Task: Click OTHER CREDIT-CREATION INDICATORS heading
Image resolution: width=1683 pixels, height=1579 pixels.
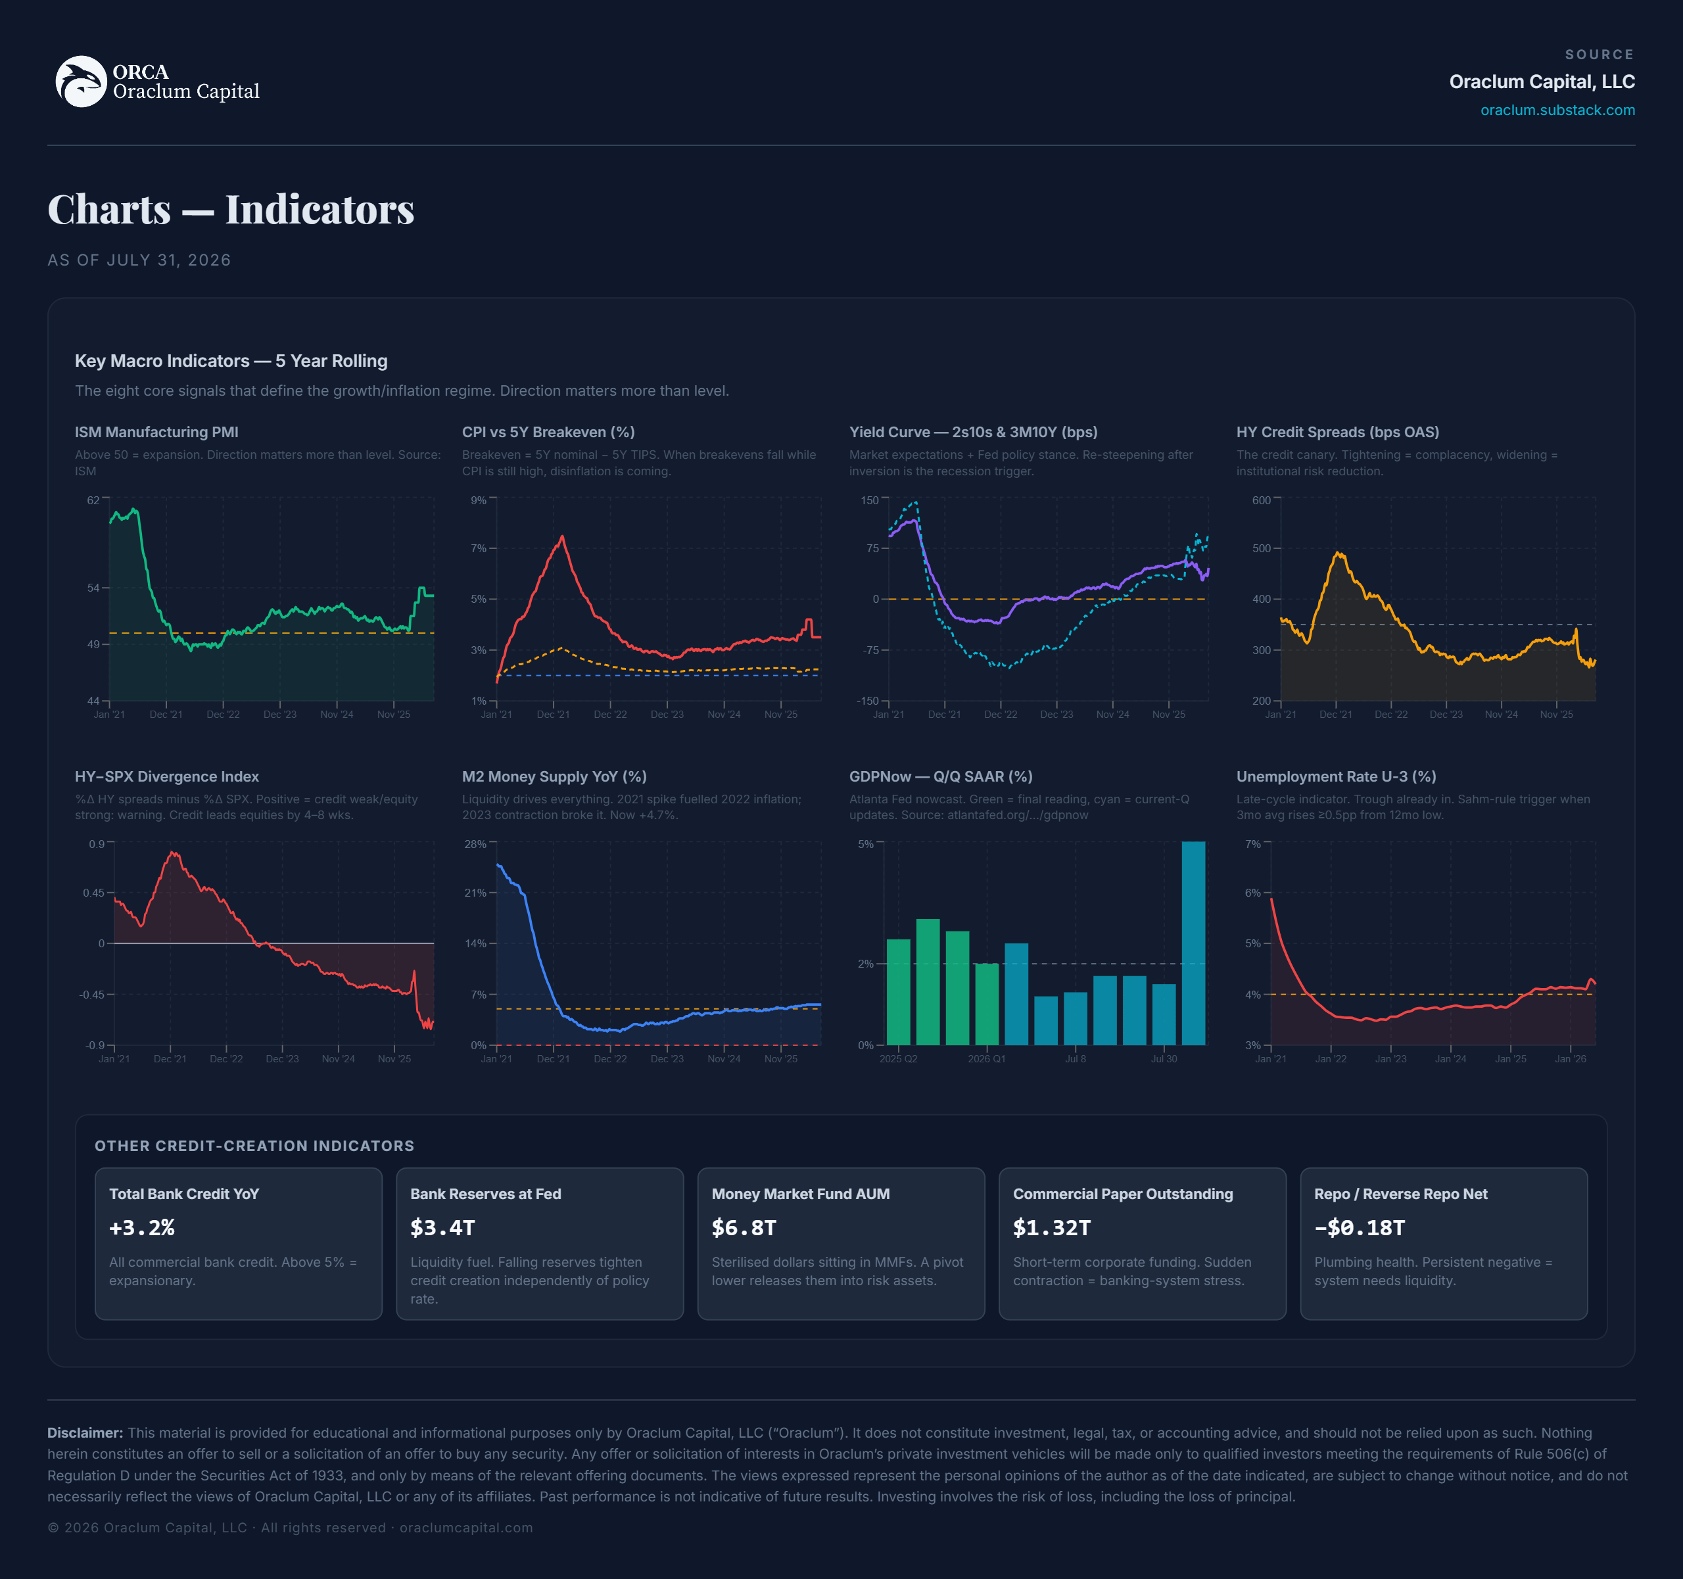Action: pos(254,1146)
